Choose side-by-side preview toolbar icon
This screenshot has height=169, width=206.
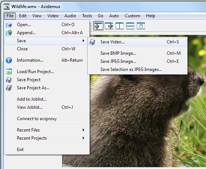click(x=120, y=26)
